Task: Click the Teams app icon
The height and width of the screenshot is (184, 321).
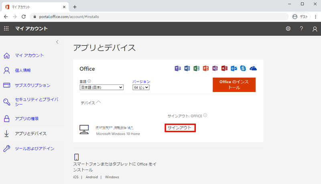Action: (178, 68)
